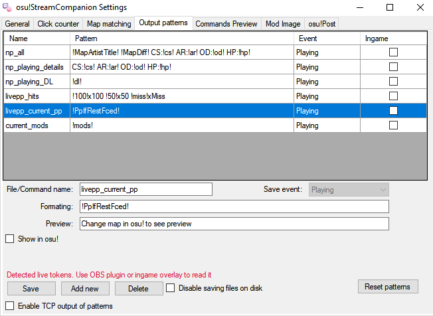Click Playing event cell in current_mods row
The width and height of the screenshot is (433, 316).
(327, 125)
